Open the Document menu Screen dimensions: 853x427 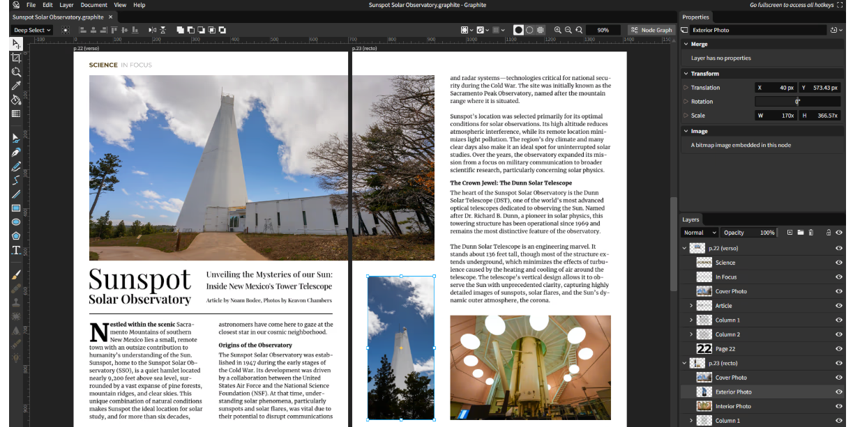93,5
